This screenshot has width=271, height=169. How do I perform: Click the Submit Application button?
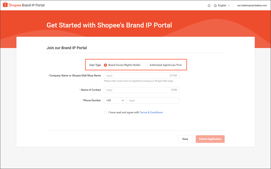click(210, 139)
